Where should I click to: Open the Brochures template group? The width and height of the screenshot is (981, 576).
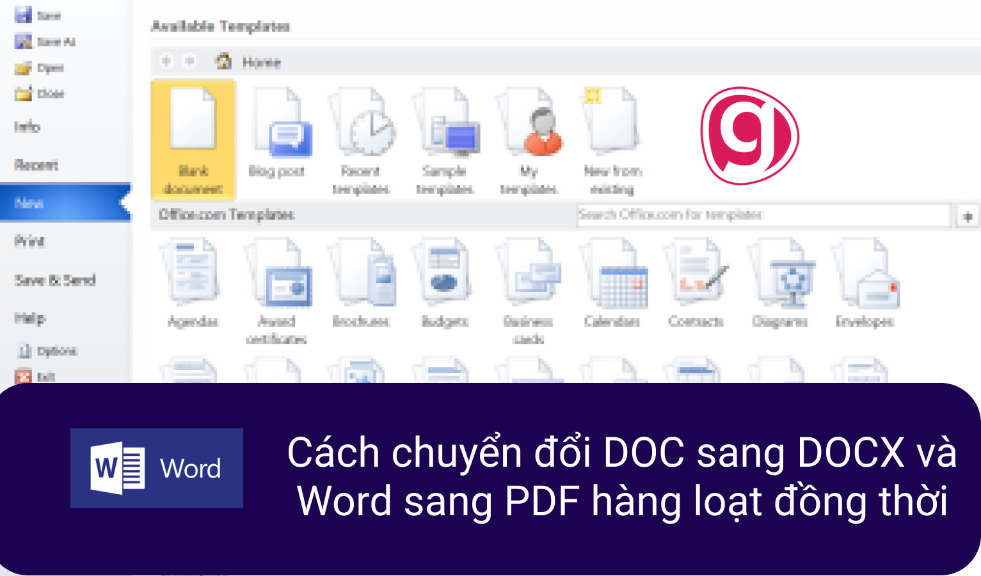tap(362, 281)
